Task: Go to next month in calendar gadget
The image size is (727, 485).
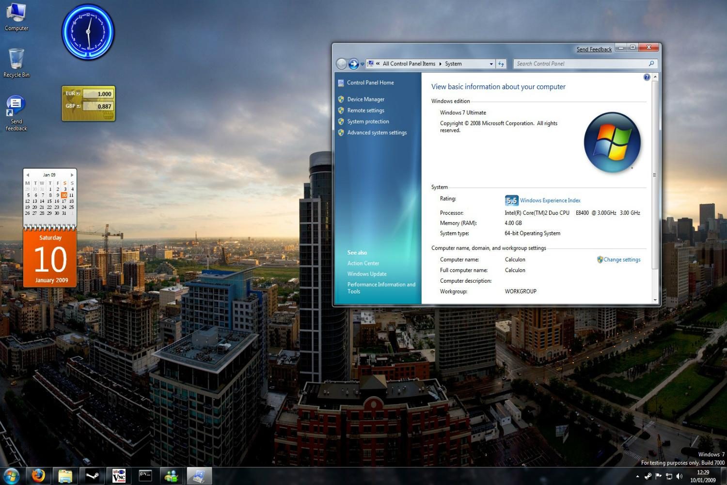Action: pyautogui.click(x=72, y=175)
